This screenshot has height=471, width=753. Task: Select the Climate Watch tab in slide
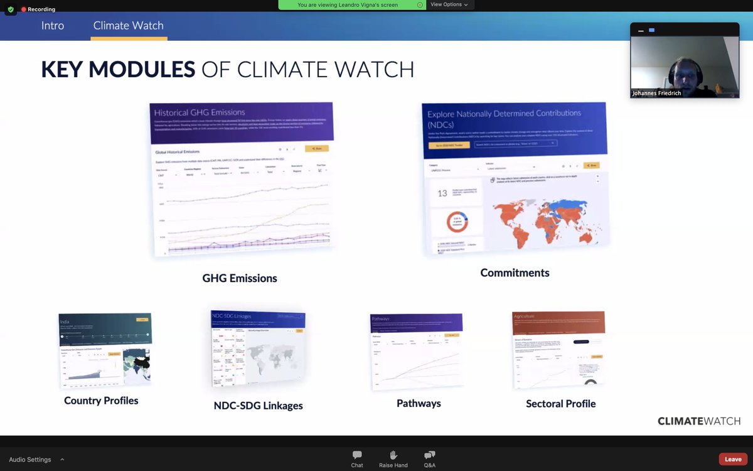tap(129, 26)
